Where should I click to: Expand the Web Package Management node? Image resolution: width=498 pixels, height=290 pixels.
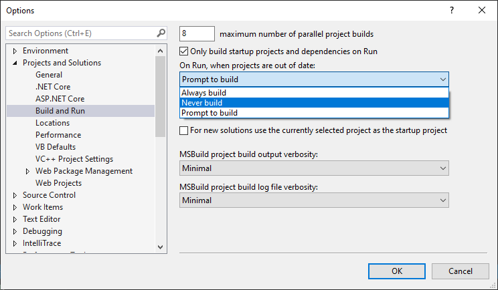(28, 171)
